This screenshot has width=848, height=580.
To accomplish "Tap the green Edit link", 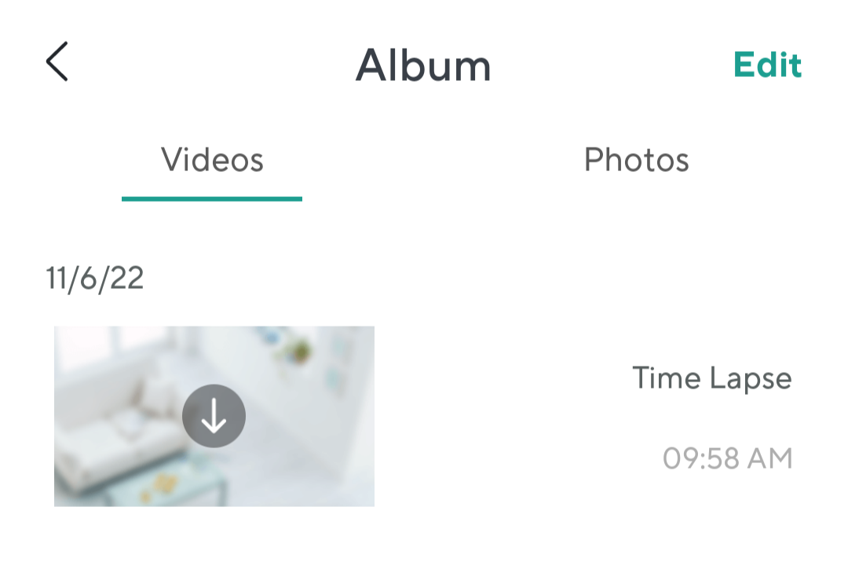I will 767,65.
